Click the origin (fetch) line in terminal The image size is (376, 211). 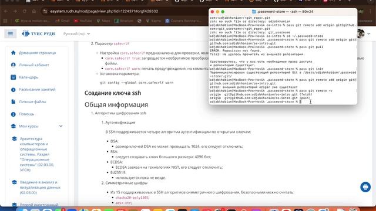(x=261, y=94)
